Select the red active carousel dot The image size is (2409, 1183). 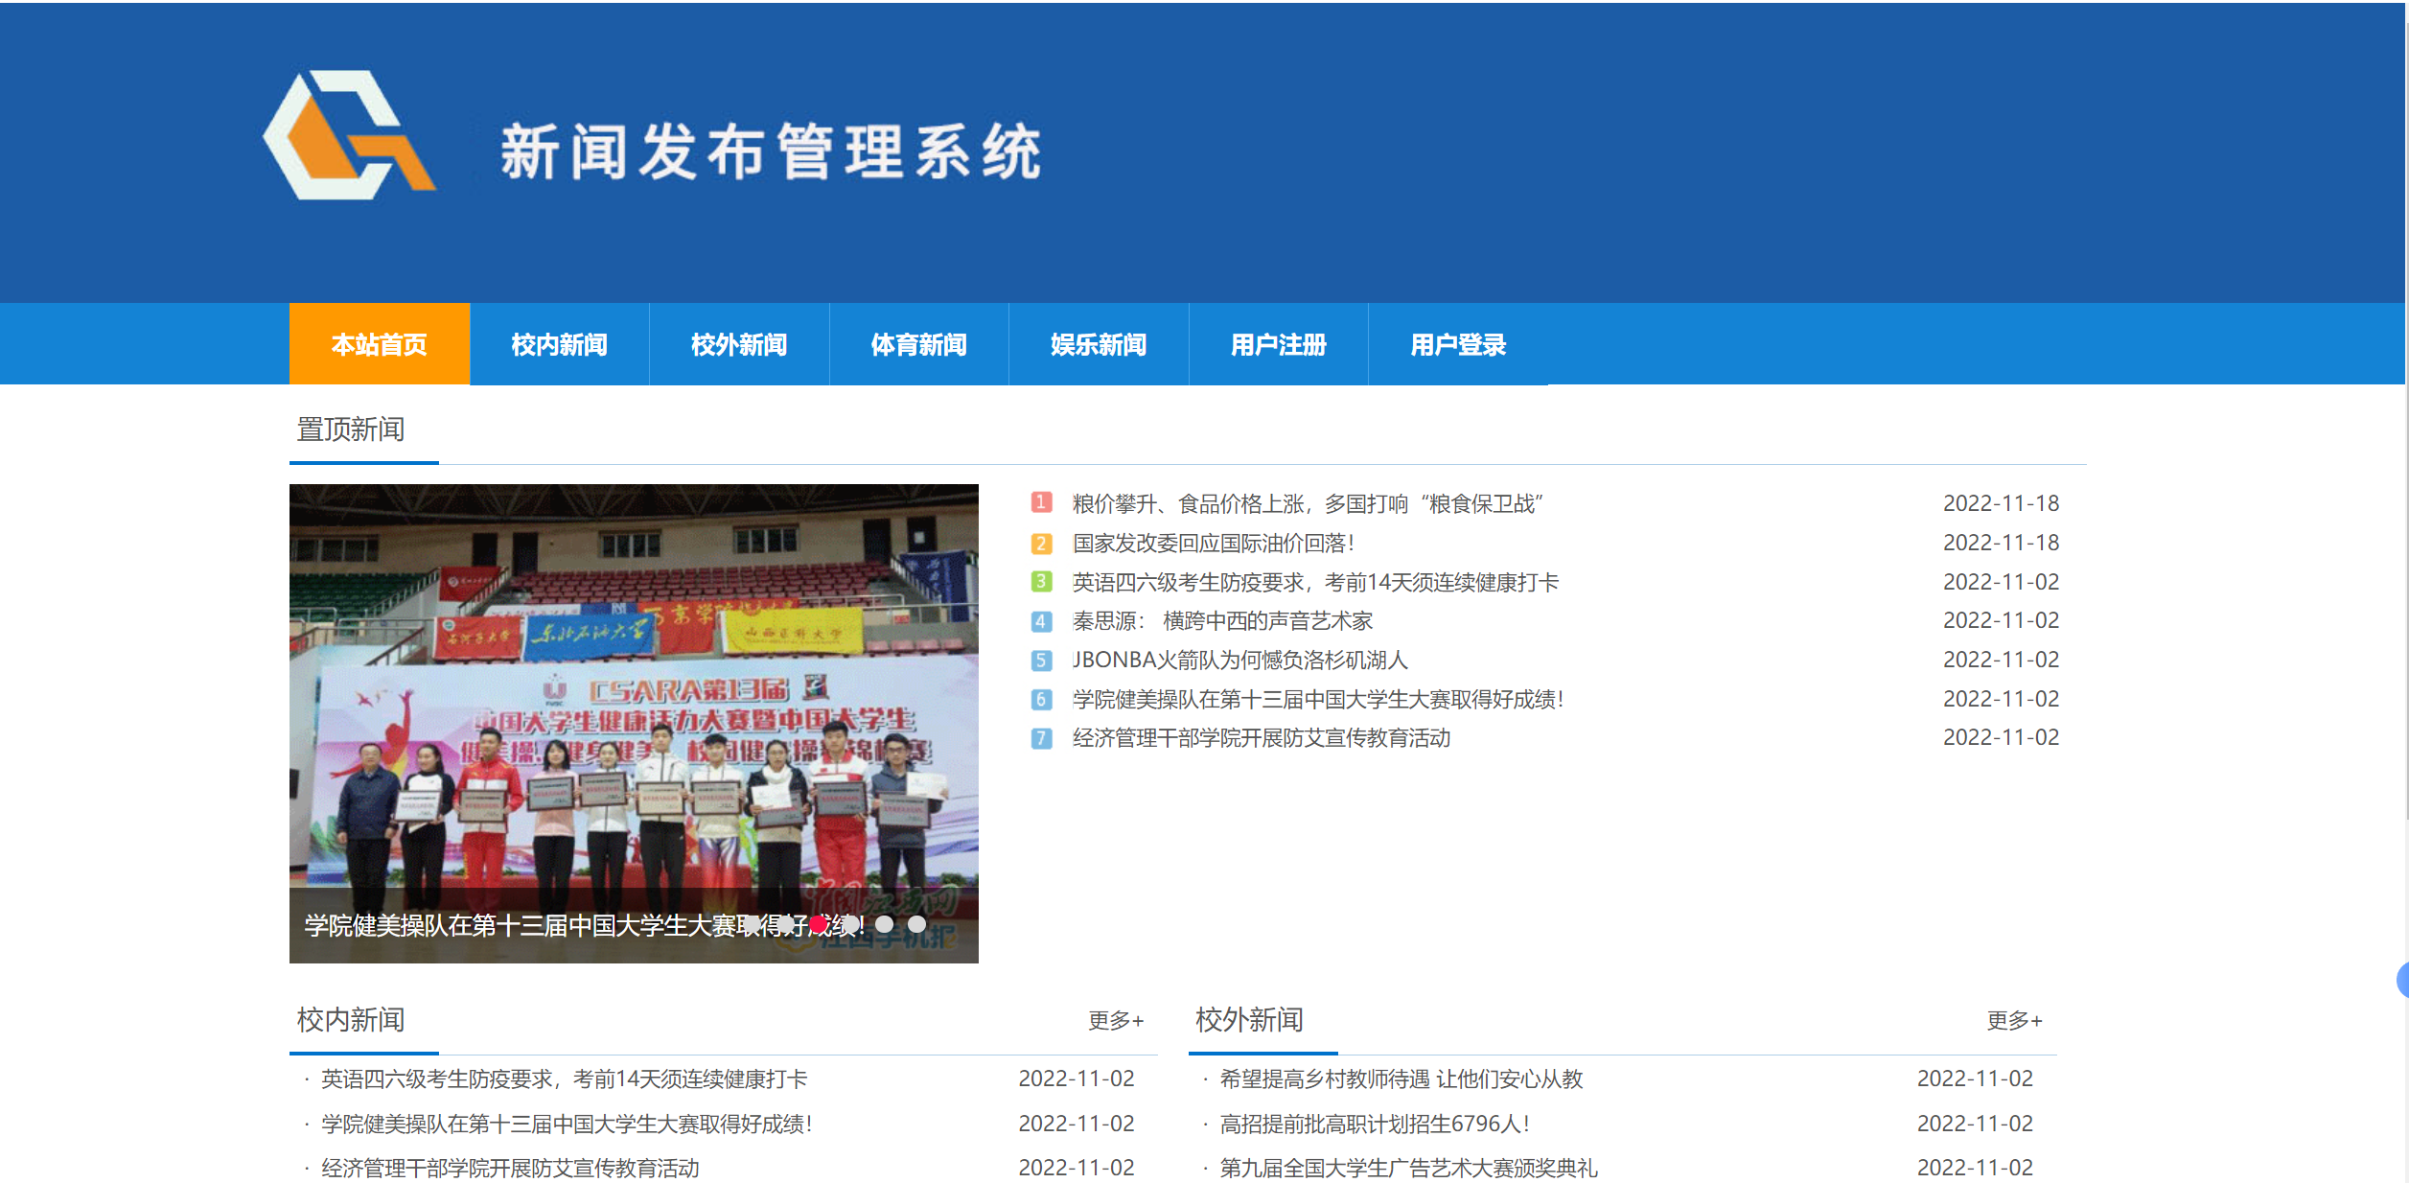click(818, 924)
